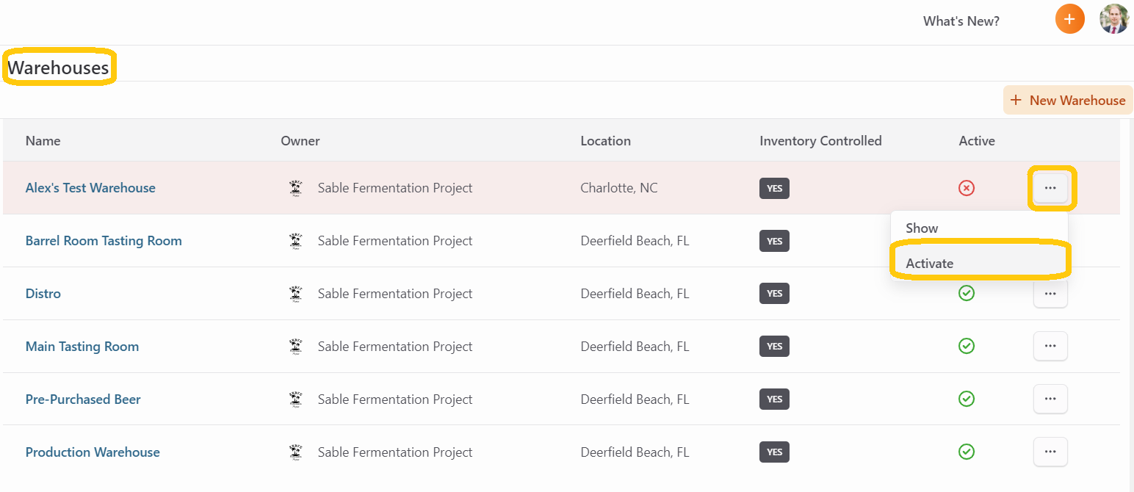Click green active checkmark for Main Tasting Room

click(x=967, y=346)
